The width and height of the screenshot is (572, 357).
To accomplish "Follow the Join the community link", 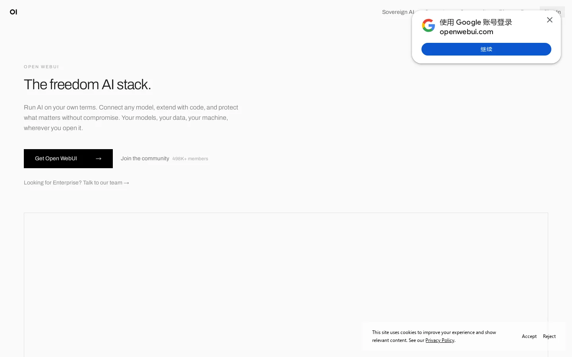I will 145,159.
